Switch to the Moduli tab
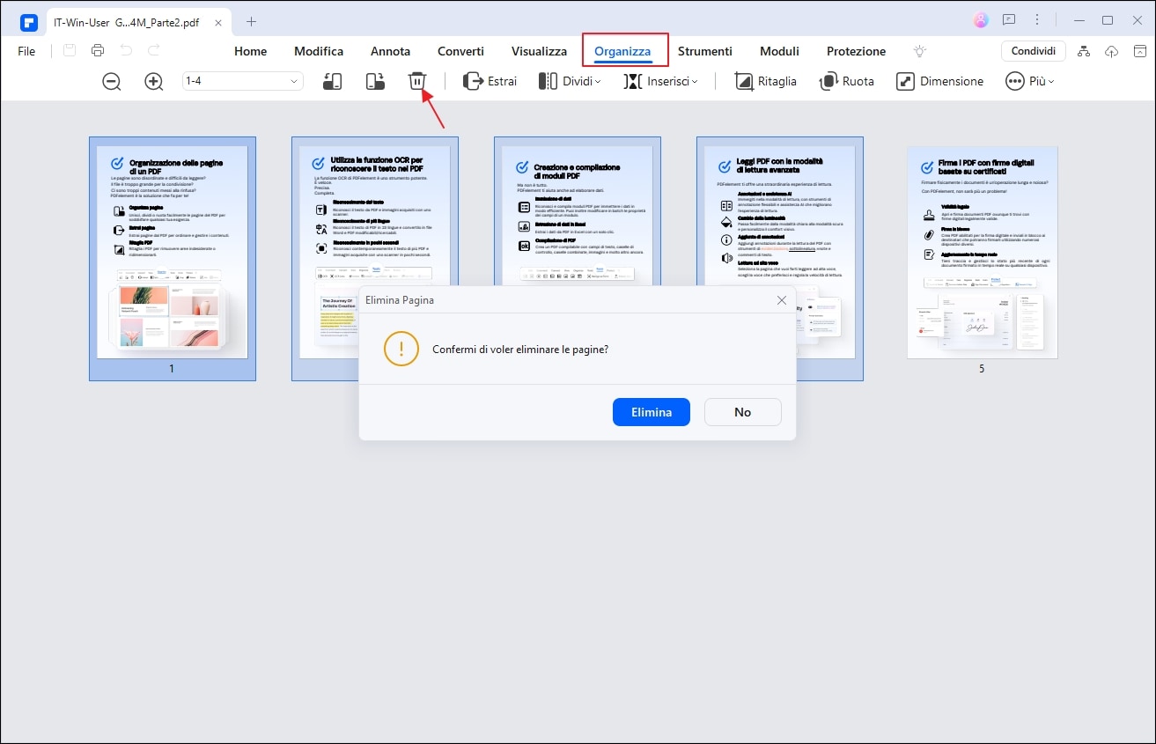Viewport: 1156px width, 744px height. tap(779, 51)
